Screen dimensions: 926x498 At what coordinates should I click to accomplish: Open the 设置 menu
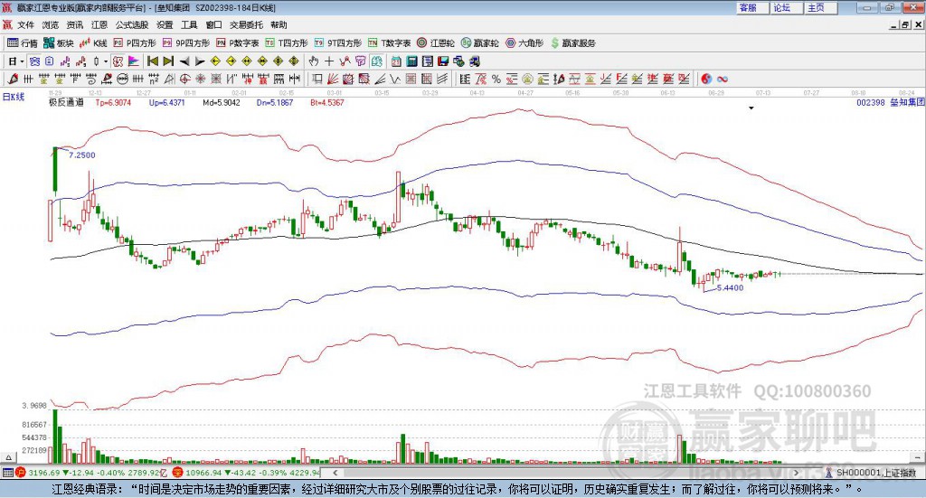pyautogui.click(x=165, y=24)
